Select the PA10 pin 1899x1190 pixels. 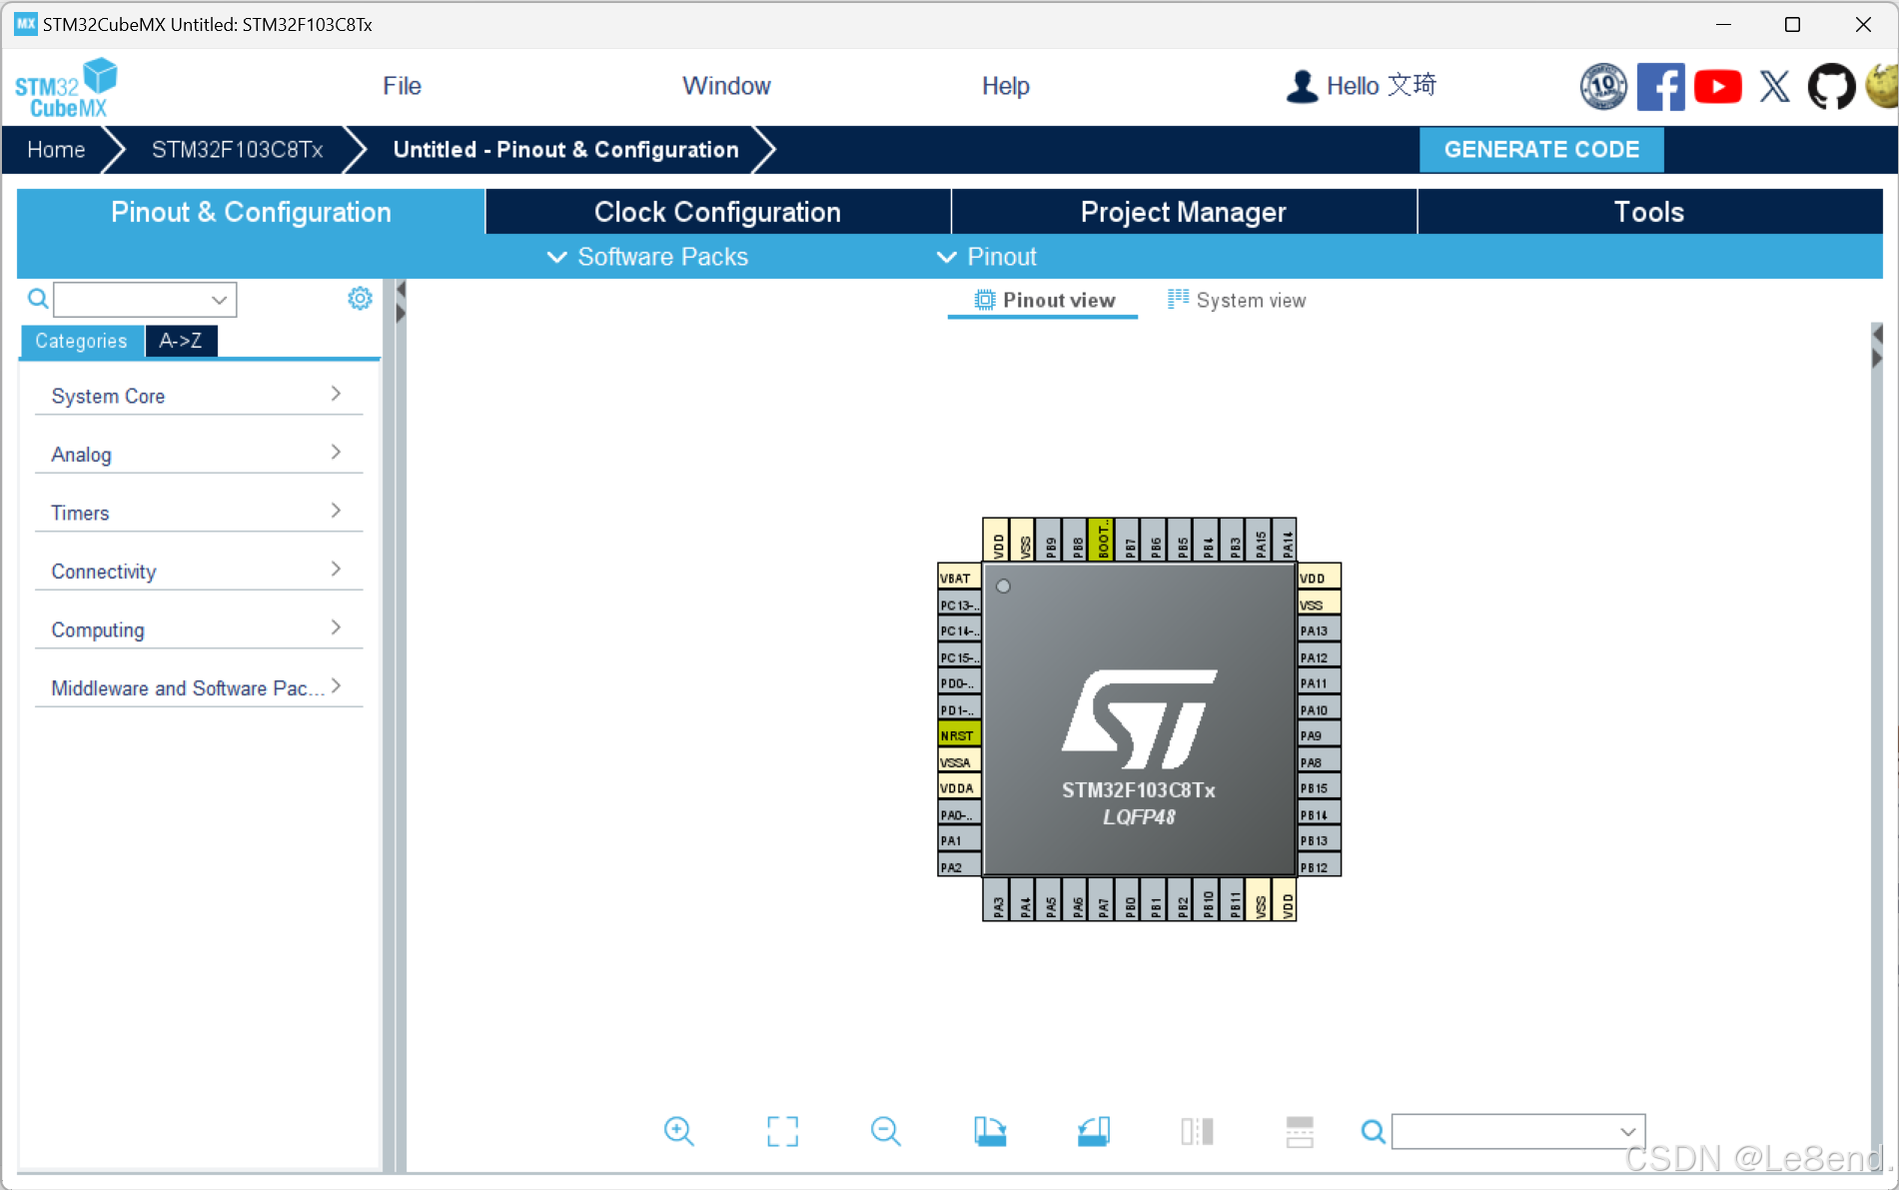1319,709
